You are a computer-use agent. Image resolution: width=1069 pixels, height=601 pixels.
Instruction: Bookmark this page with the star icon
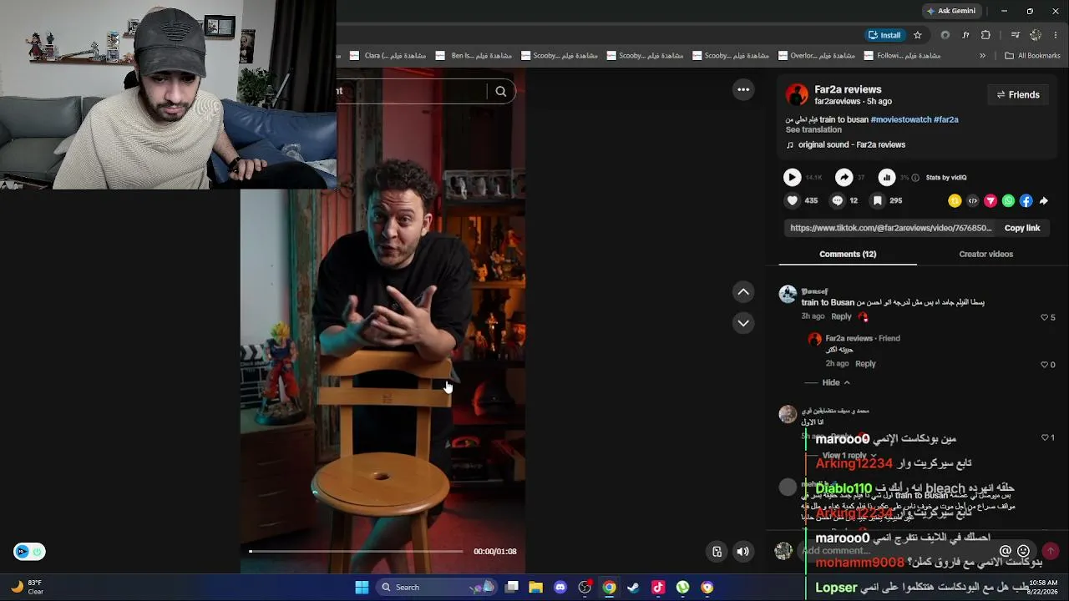pyautogui.click(x=917, y=35)
